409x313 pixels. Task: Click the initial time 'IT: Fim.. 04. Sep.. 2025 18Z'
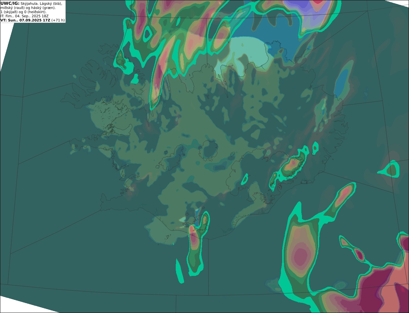click(x=25, y=16)
